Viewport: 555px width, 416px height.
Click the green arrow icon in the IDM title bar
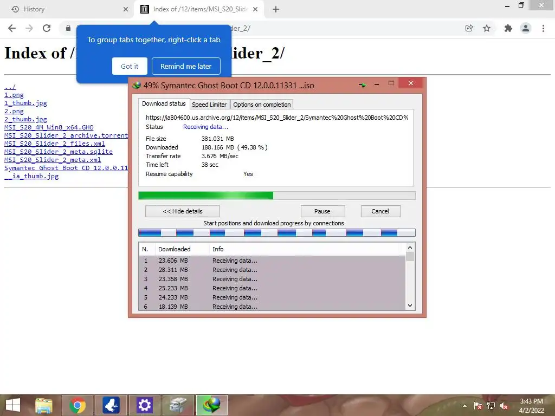pos(363,85)
